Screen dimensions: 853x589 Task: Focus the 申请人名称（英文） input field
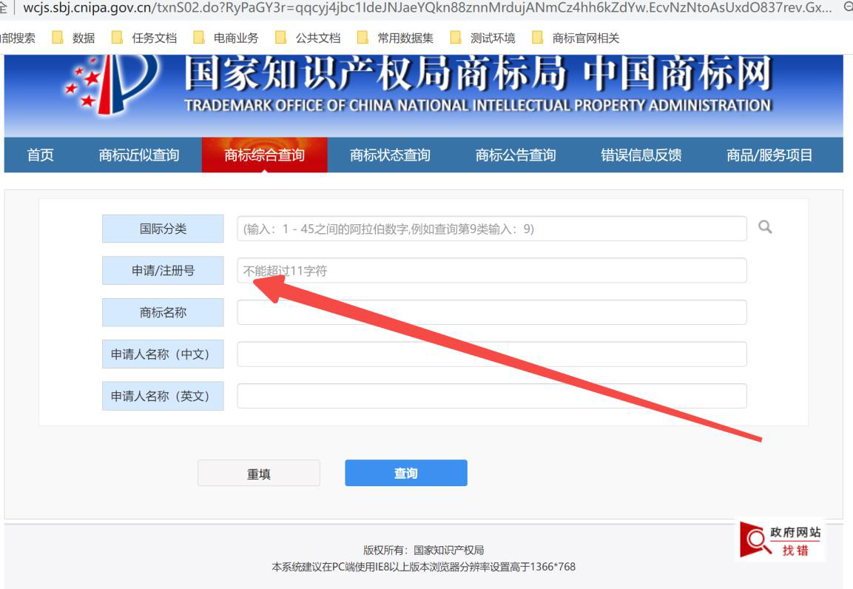click(x=492, y=396)
